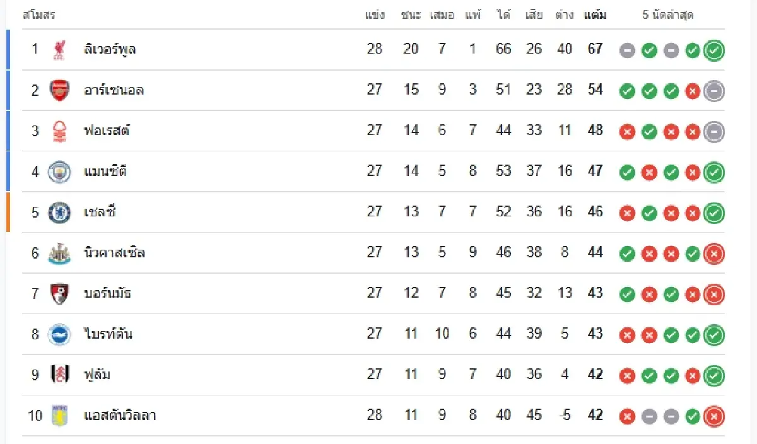Click the Manchester City crest icon
The width and height of the screenshot is (757, 444).
(x=59, y=172)
